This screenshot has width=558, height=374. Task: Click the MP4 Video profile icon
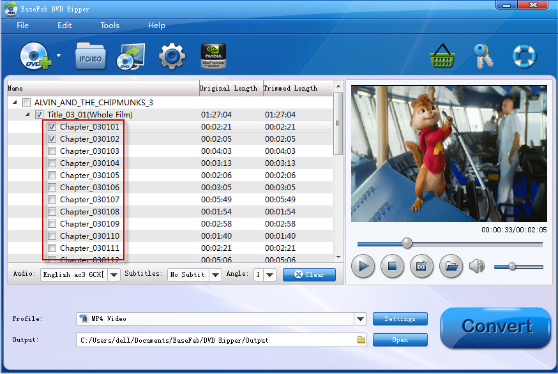pos(84,318)
